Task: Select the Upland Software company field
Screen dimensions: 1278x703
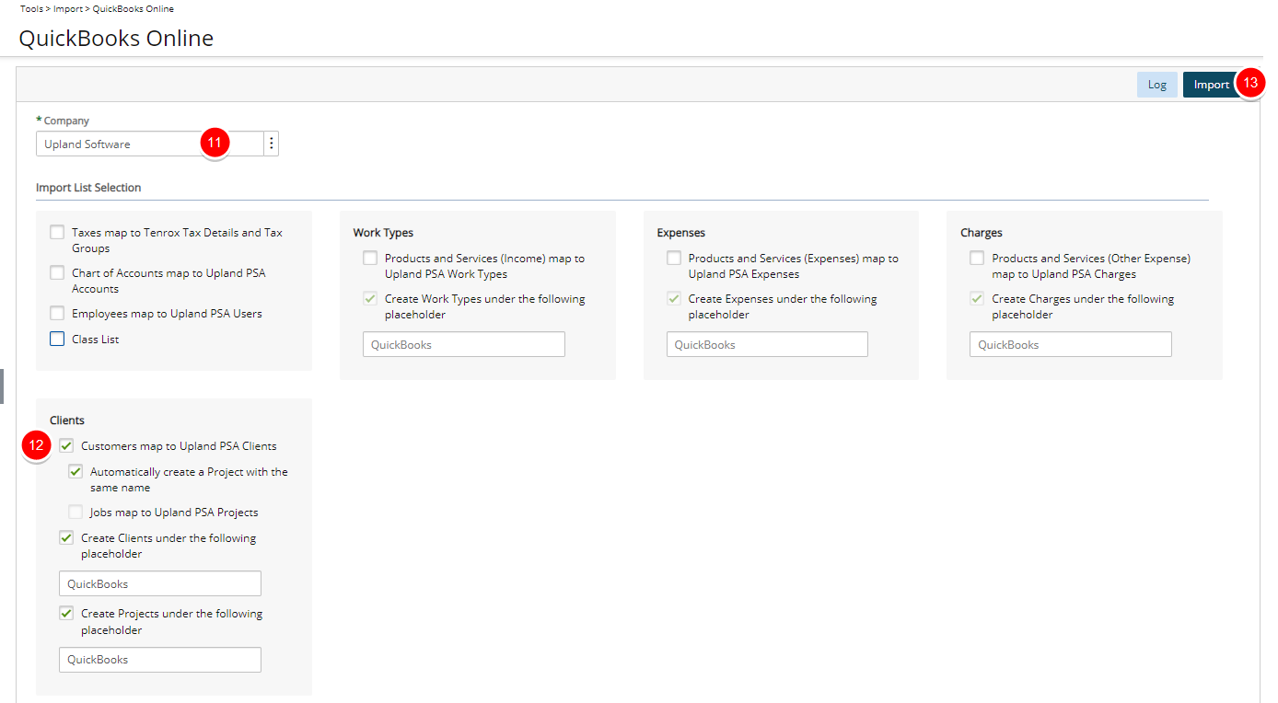Action: [x=149, y=144]
